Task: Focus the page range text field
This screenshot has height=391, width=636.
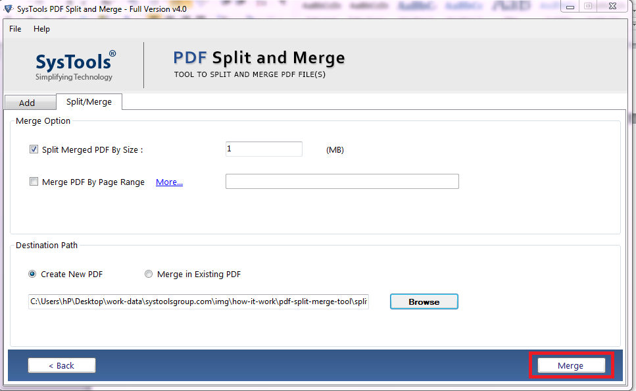Action: coord(341,182)
